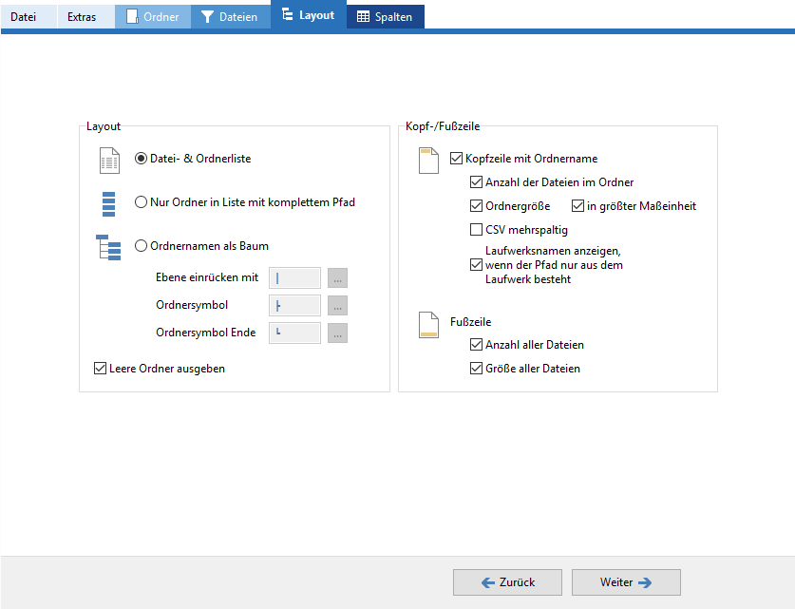Click the tree structure icon beside Ordnernamen als Baum
Image resolution: width=795 pixels, height=609 pixels.
coord(109,247)
